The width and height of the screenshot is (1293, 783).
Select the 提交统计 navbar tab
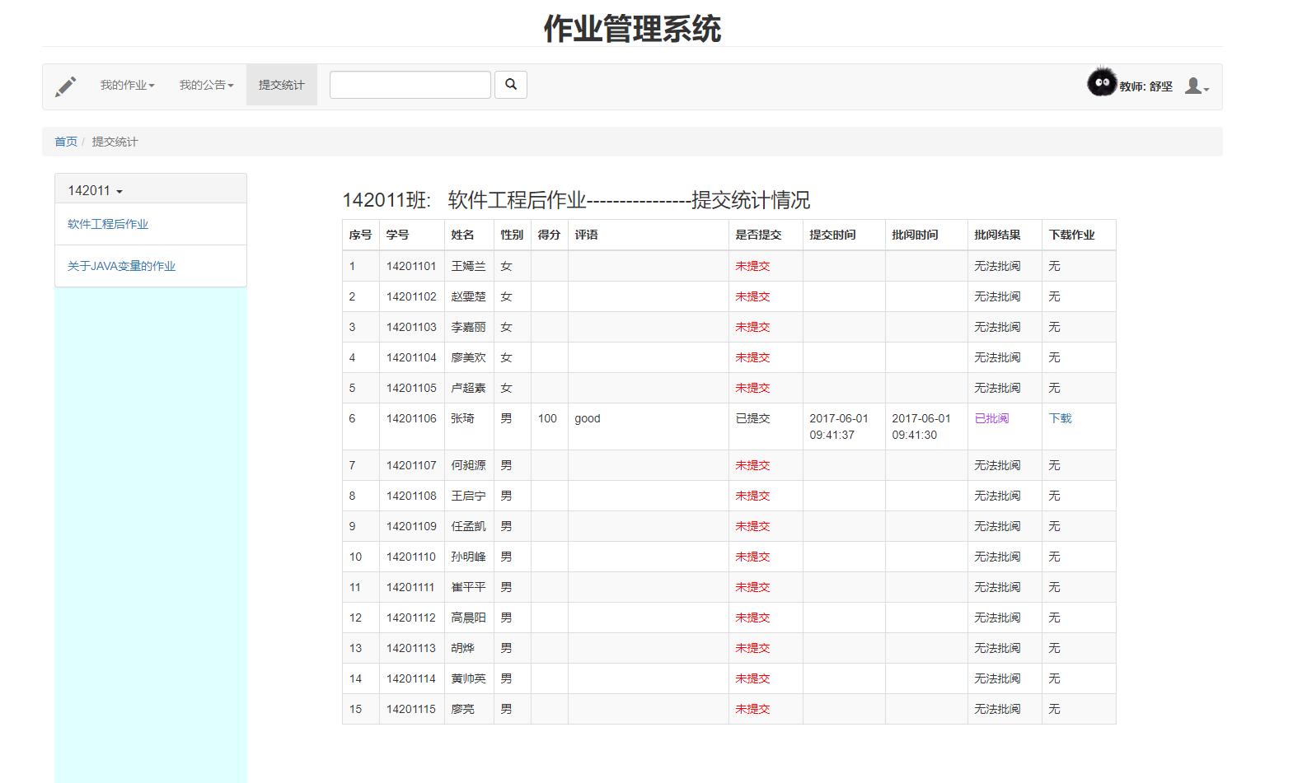(281, 85)
